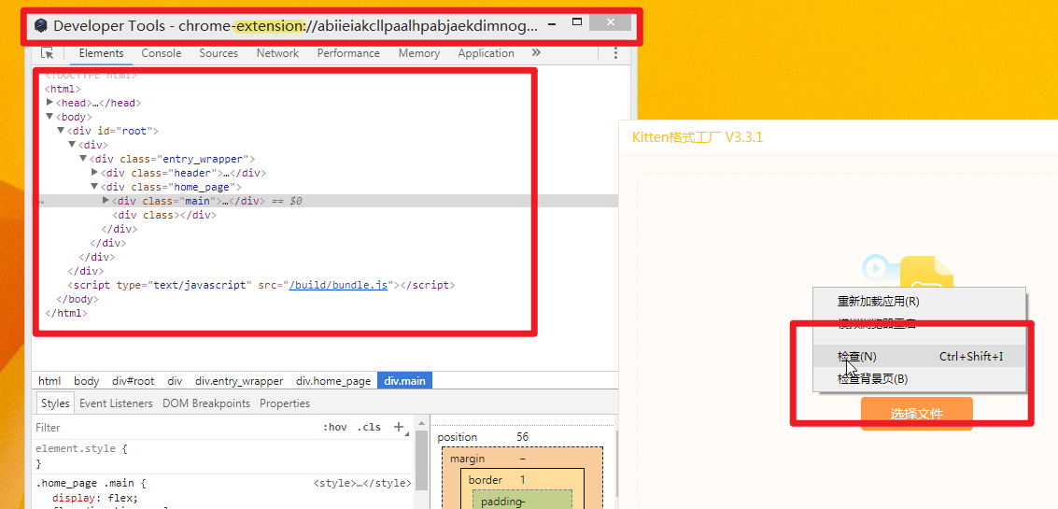The height and width of the screenshot is (509, 1058).
Task: Expand the head element node
Action: pyautogui.click(x=49, y=103)
